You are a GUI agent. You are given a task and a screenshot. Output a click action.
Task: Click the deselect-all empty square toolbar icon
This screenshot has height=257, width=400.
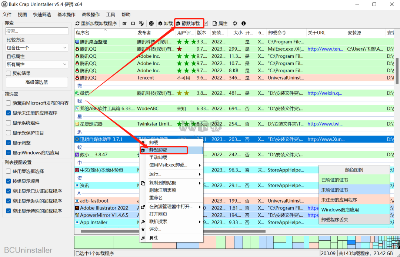pos(133,23)
